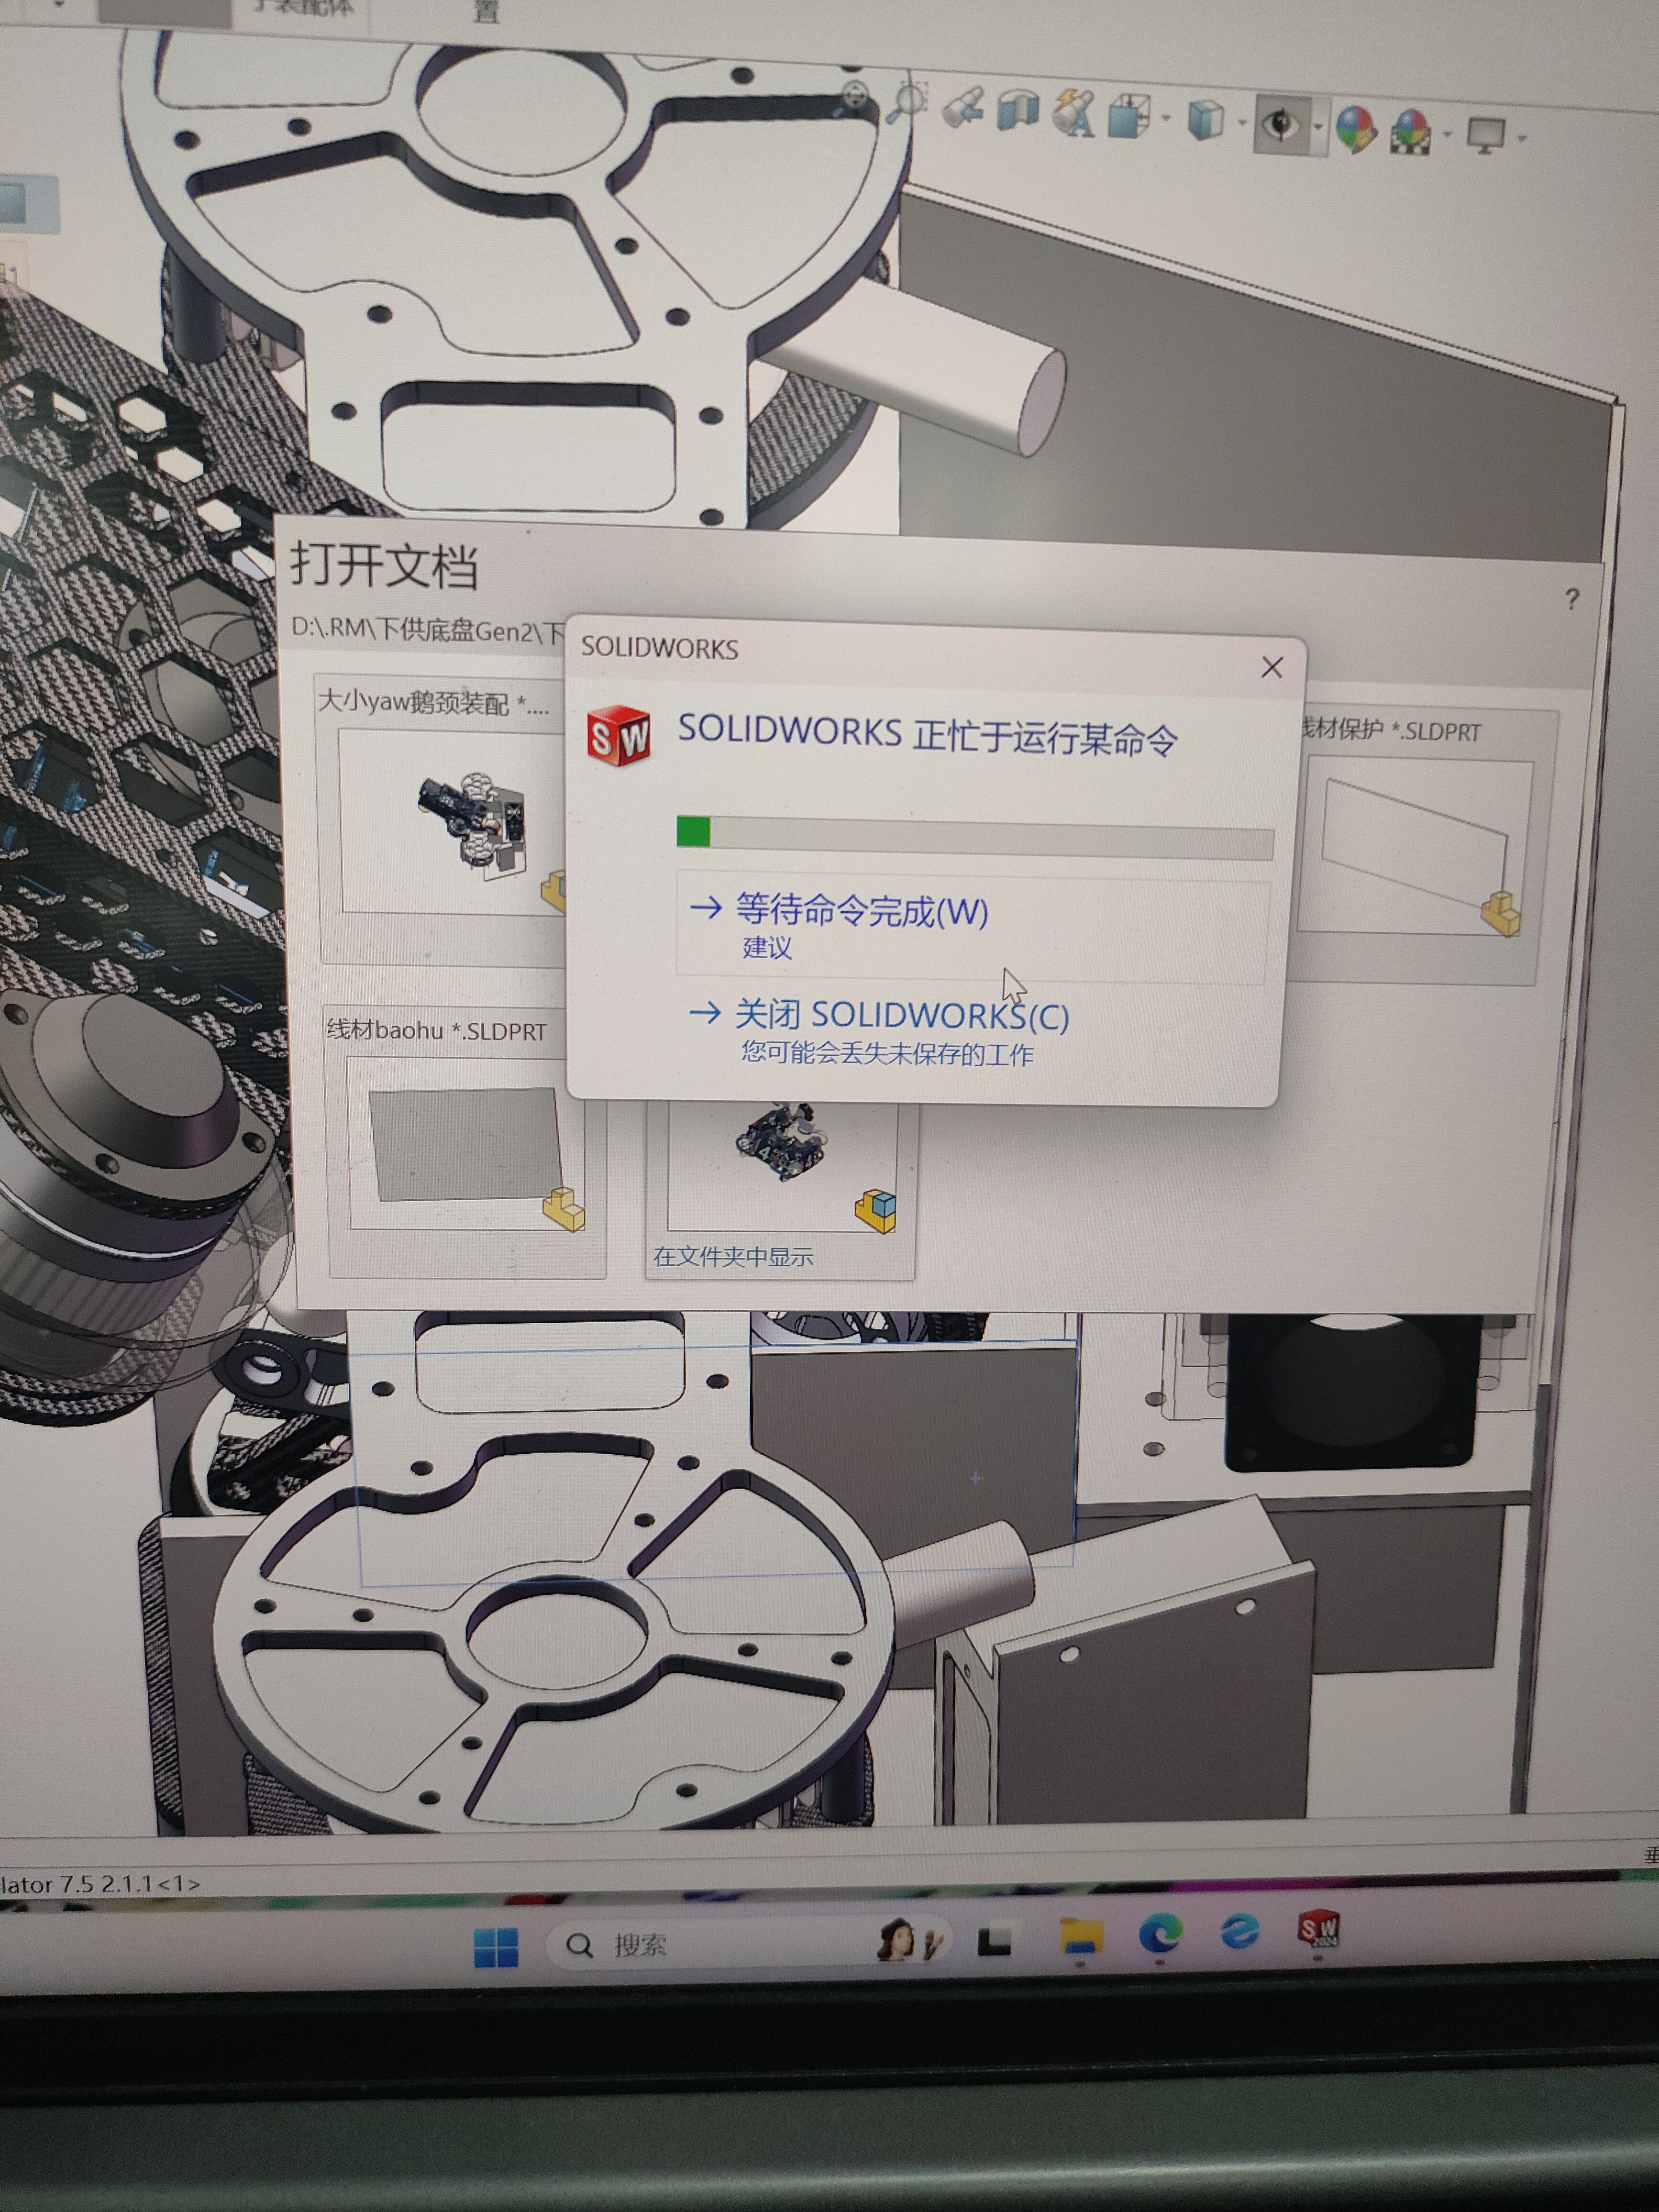Click the help question mark in 打开文档 panel
The width and height of the screenshot is (1659, 2212).
(1572, 599)
